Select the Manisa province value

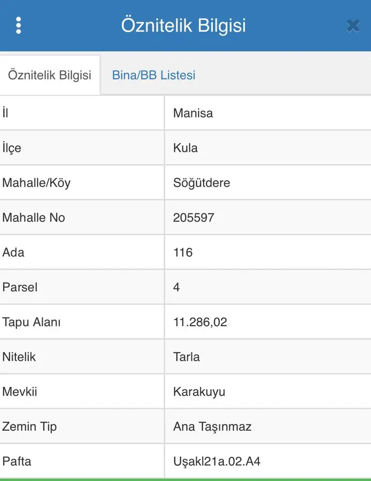tap(193, 113)
